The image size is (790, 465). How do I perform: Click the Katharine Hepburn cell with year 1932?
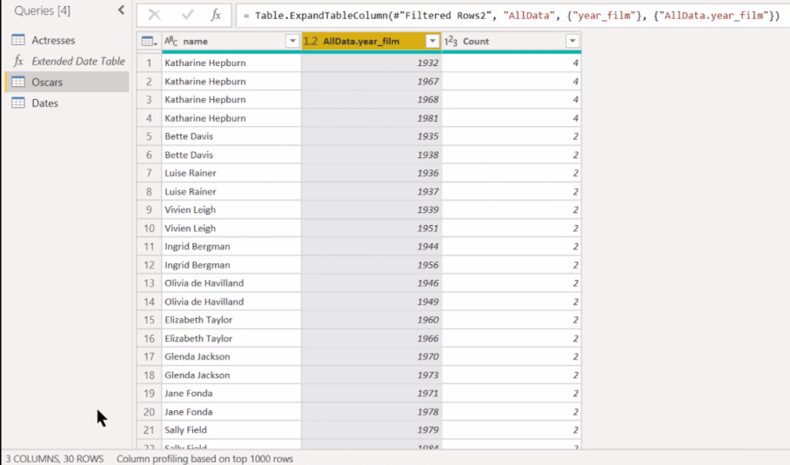(x=231, y=63)
